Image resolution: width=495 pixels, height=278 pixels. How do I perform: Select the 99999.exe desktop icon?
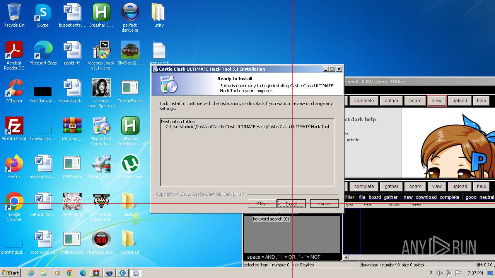pyautogui.click(x=72, y=167)
